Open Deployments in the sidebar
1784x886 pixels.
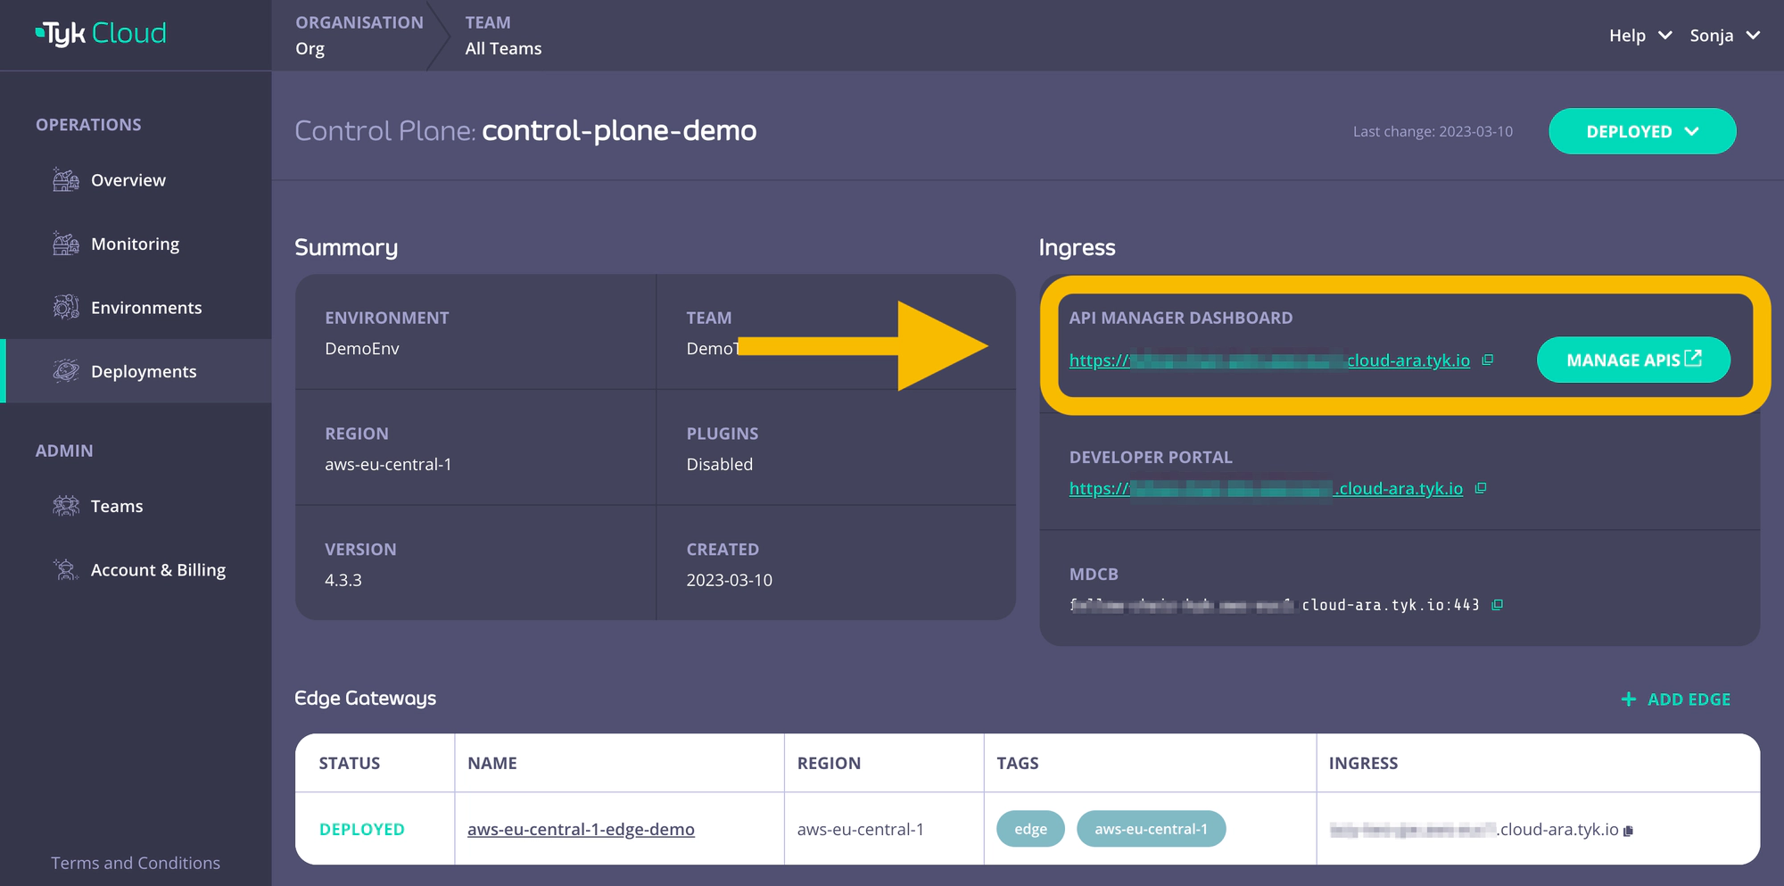(x=143, y=371)
